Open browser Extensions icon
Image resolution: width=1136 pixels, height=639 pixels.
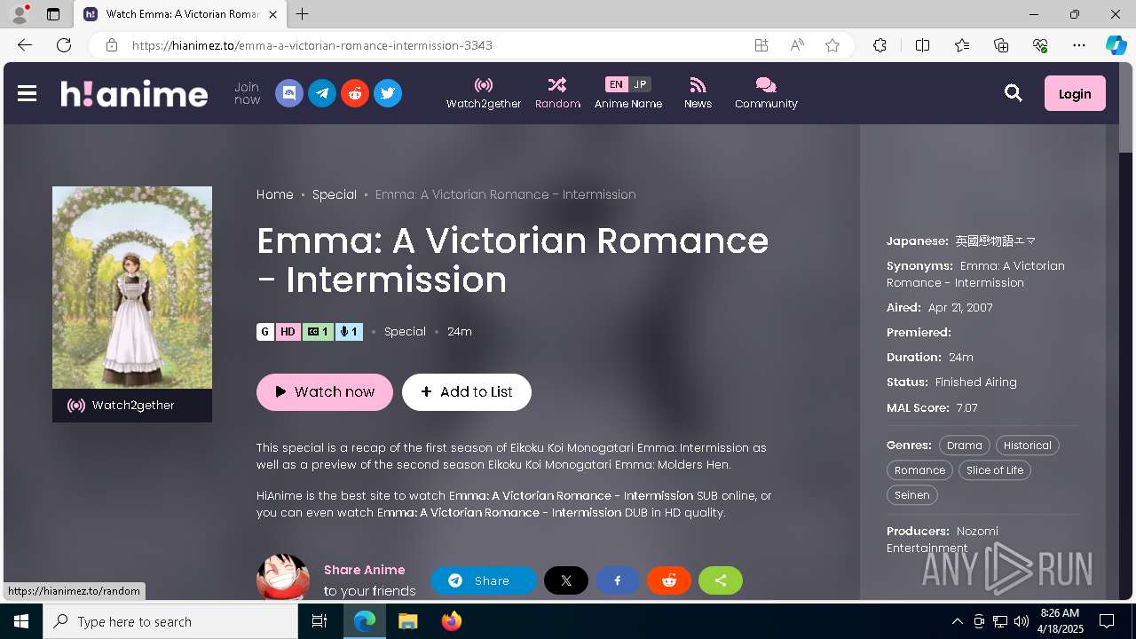point(880,45)
